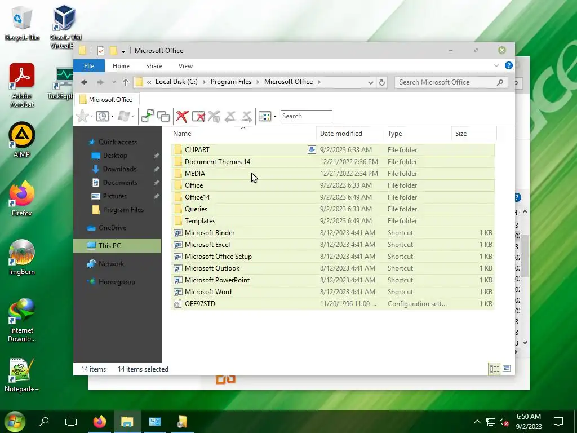The height and width of the screenshot is (433, 577).
Task: Select the ImgBurn desktop icon
Action: point(22,257)
